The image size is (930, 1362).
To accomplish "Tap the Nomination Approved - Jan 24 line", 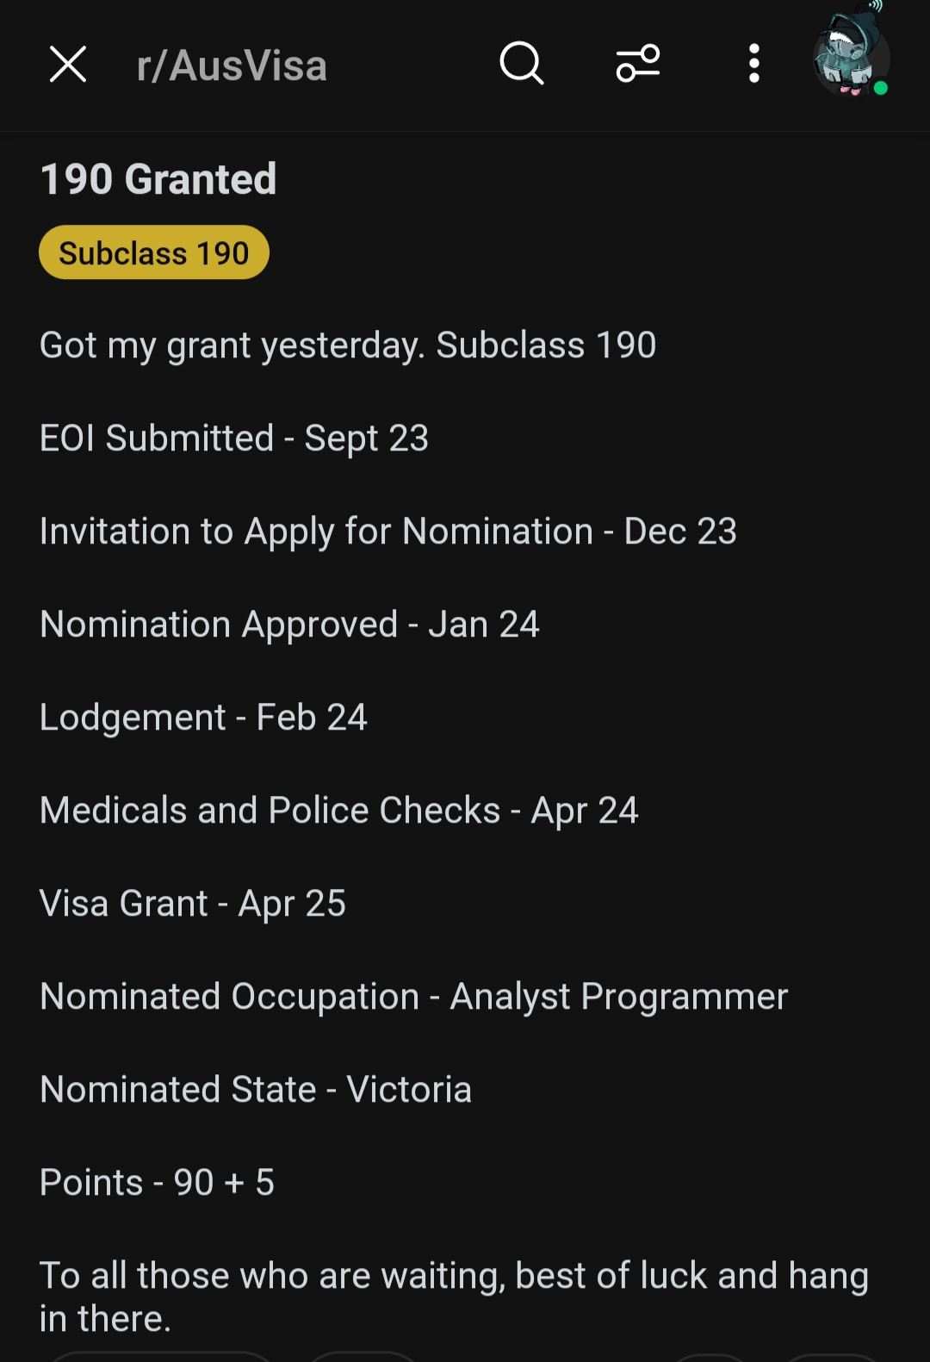I will [x=290, y=625].
